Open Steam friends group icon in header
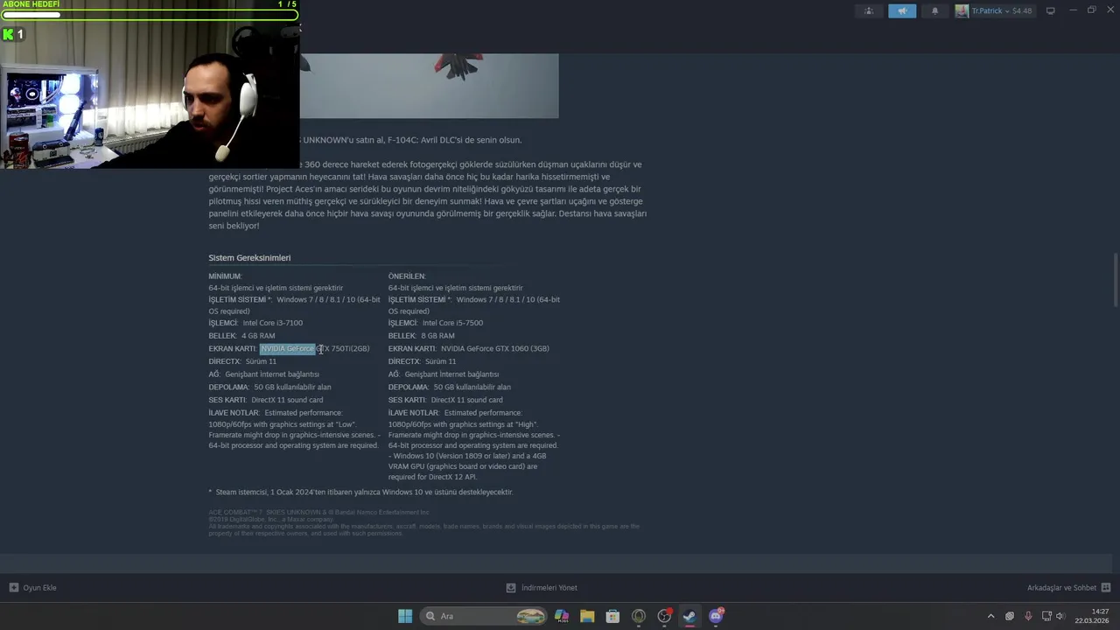 tap(868, 11)
